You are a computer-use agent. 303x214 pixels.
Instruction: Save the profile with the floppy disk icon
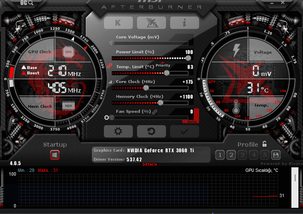(x=276, y=155)
